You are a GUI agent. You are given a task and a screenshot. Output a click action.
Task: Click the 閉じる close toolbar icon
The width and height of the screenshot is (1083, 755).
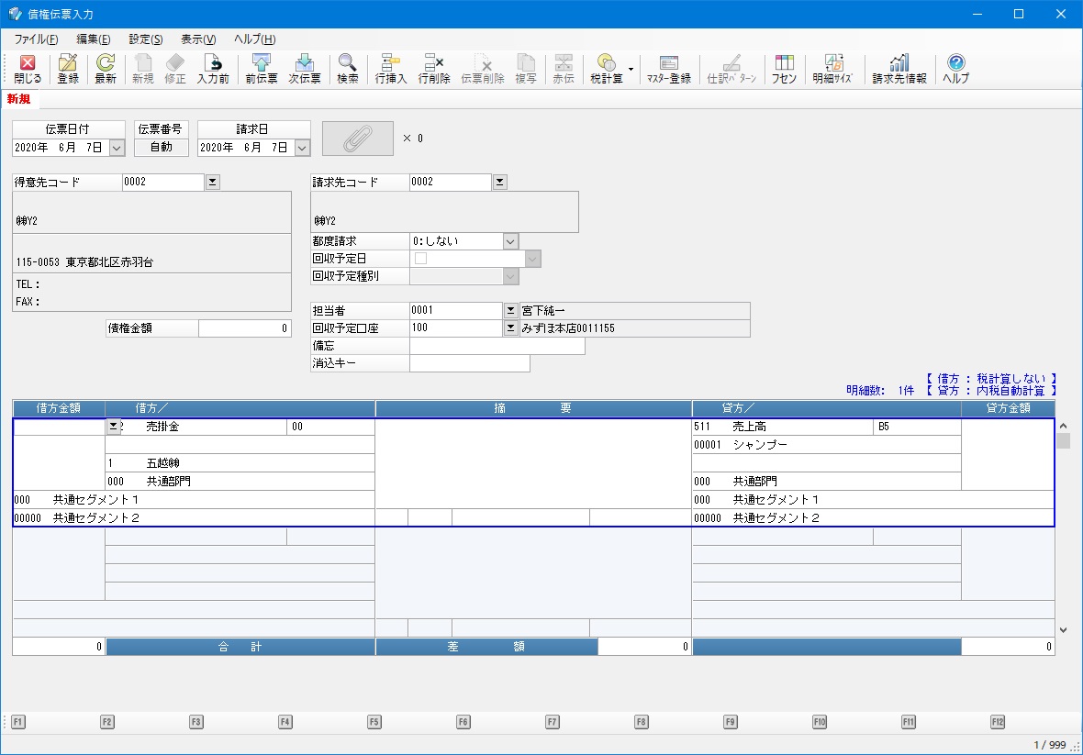click(28, 69)
